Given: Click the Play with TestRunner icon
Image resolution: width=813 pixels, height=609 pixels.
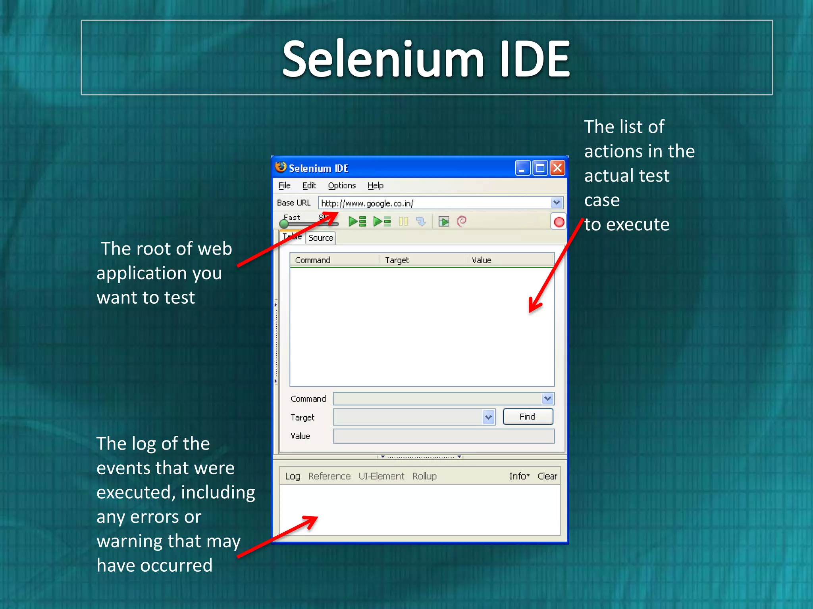Looking at the screenshot, I should [443, 221].
